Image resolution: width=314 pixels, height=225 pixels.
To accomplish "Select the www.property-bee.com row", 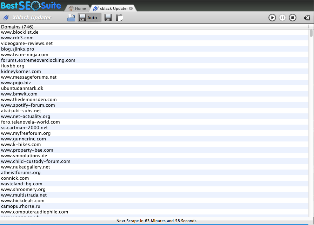I will pos(154,150).
